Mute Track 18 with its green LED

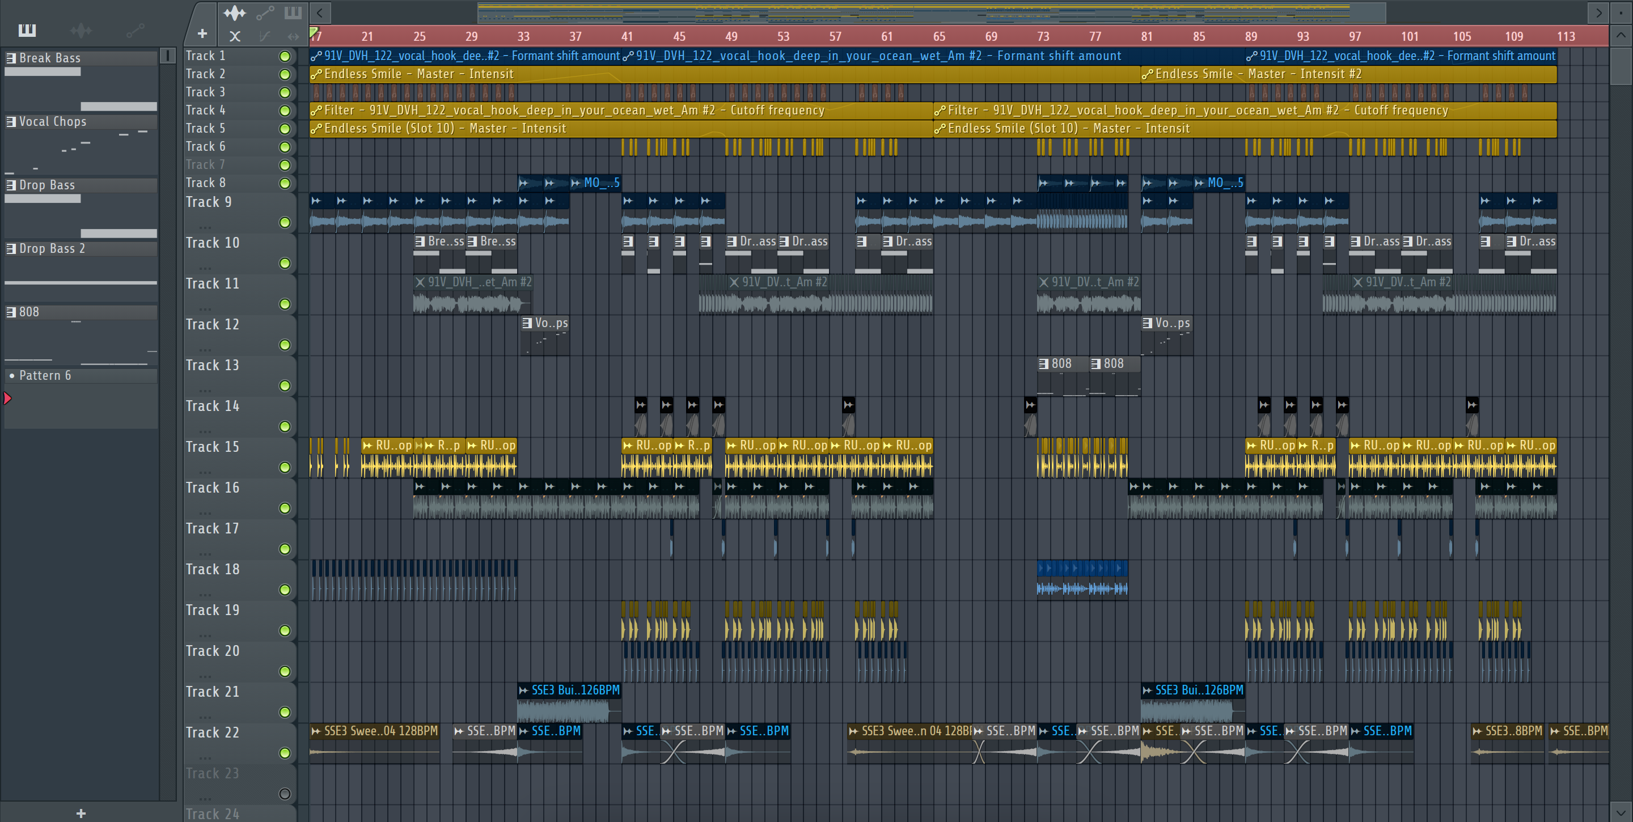[x=285, y=590]
